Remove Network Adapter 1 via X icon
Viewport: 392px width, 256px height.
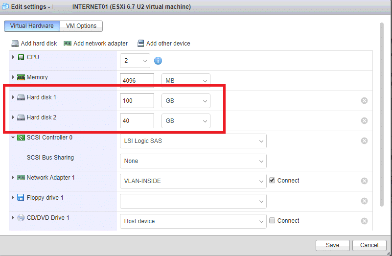364,181
